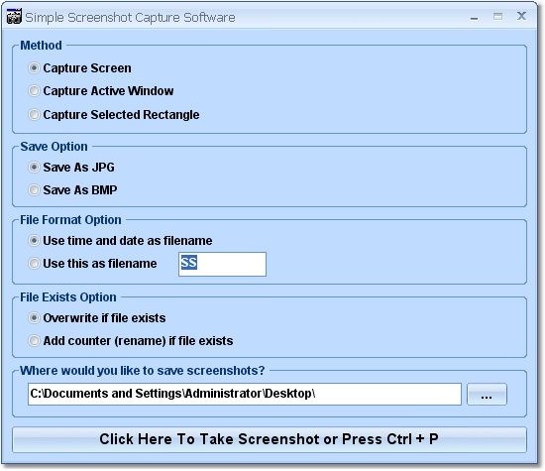Viewport: 545px width, 471px height.
Task: Select Overwrite if file exists
Action: tap(34, 318)
